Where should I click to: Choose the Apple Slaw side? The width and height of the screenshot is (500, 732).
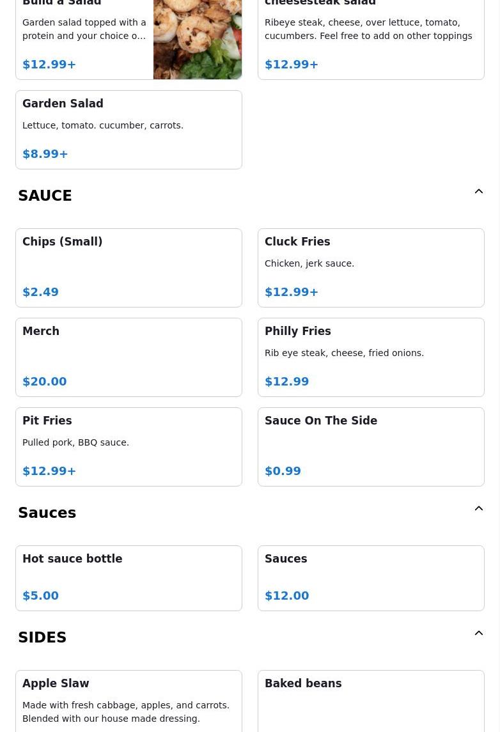(129, 701)
